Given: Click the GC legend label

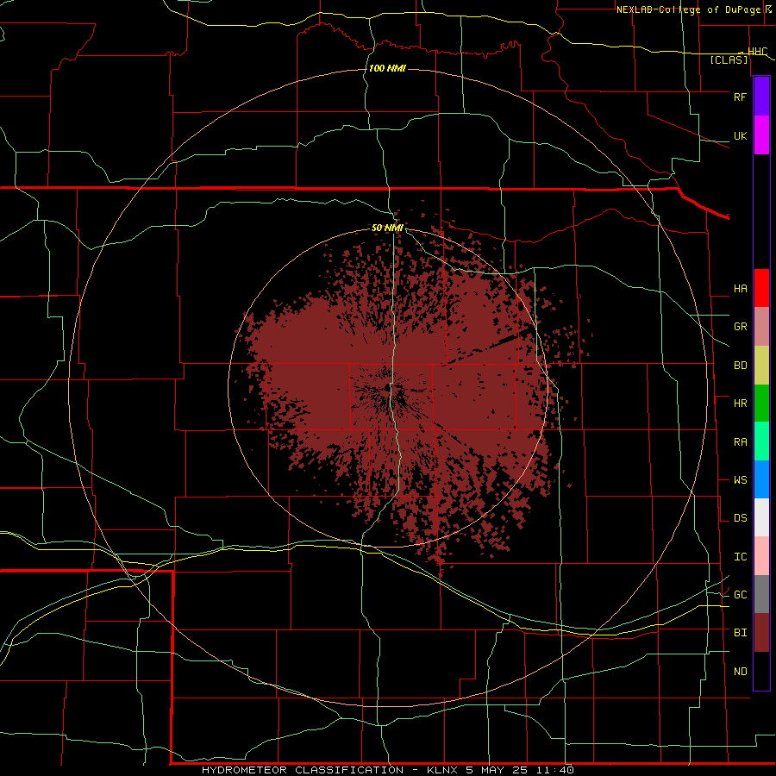Looking at the screenshot, I should [x=740, y=595].
